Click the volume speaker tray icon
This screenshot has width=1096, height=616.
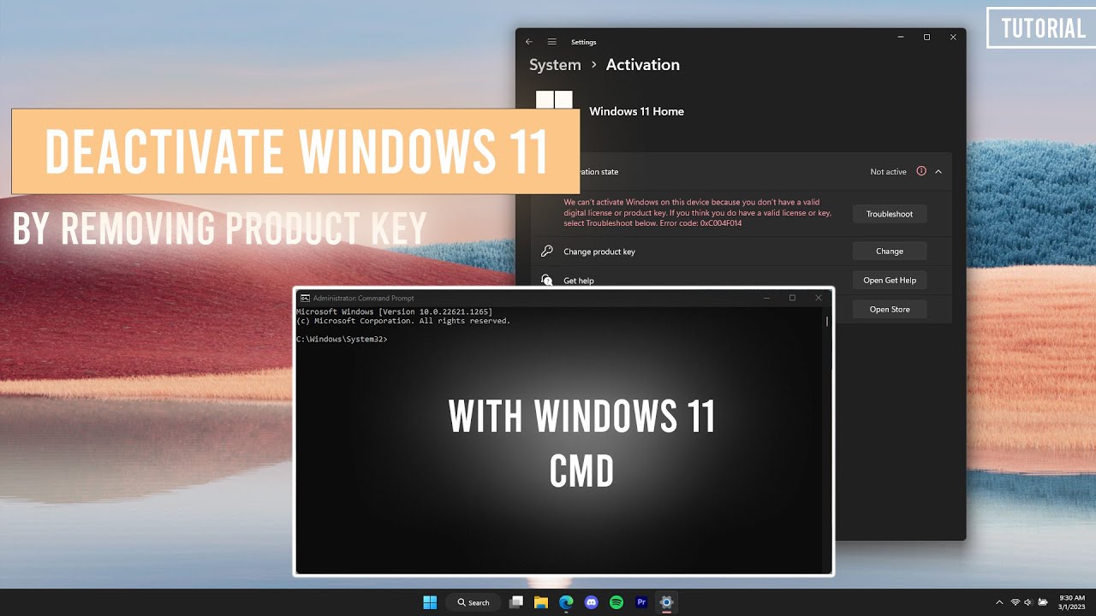tap(1028, 602)
